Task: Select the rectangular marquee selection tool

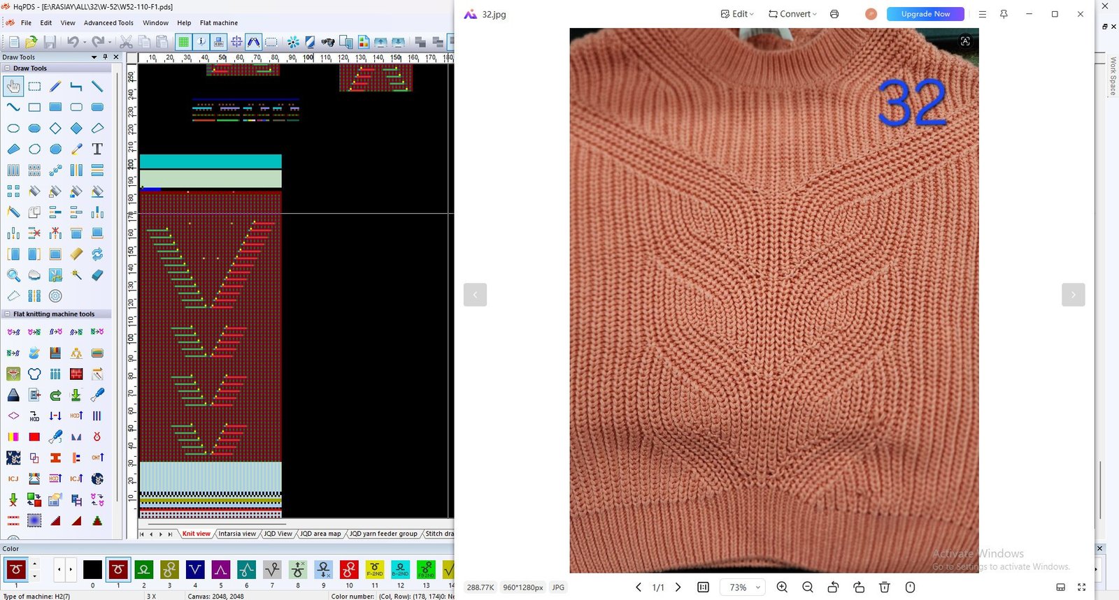Action: point(34,87)
